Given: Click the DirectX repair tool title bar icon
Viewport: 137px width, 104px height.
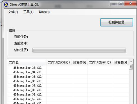Looking at the screenshot, I should click(6, 4).
